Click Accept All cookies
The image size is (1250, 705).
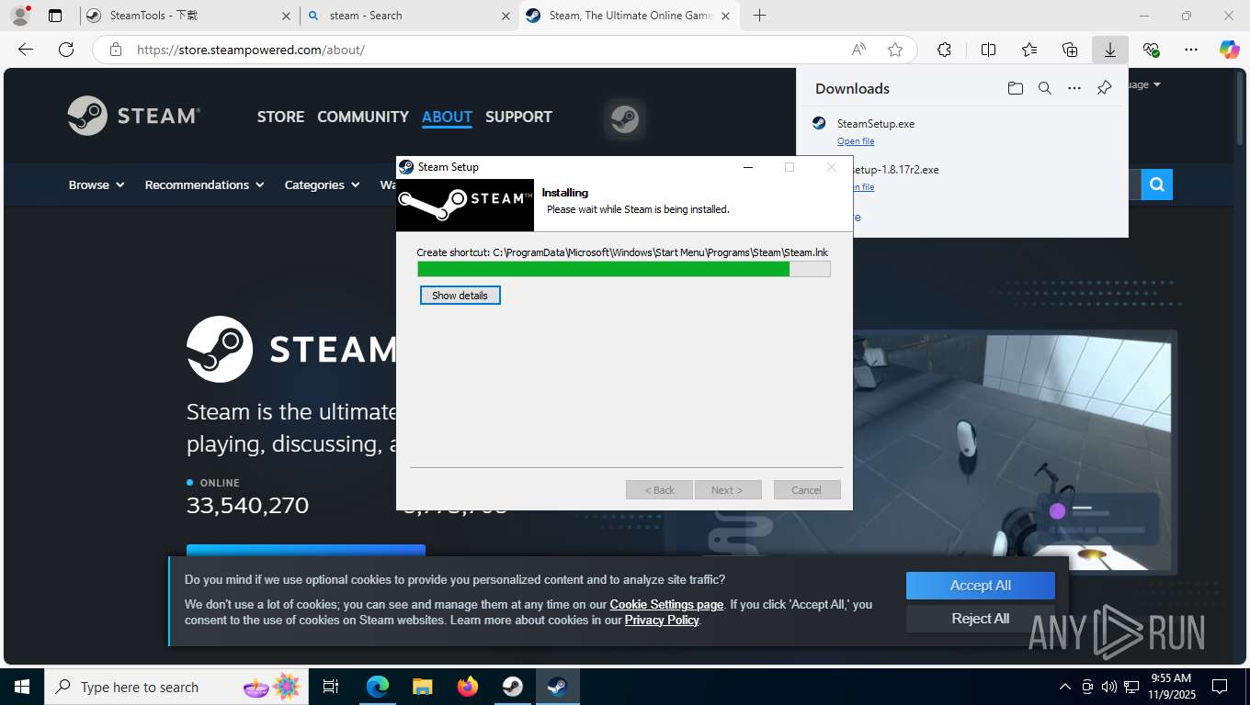point(980,585)
